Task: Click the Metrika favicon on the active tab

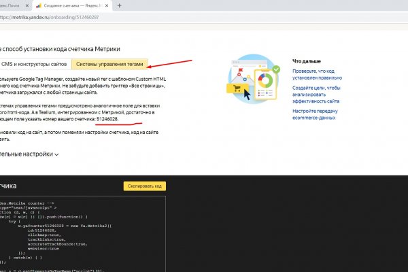Action: tap(38, 5)
